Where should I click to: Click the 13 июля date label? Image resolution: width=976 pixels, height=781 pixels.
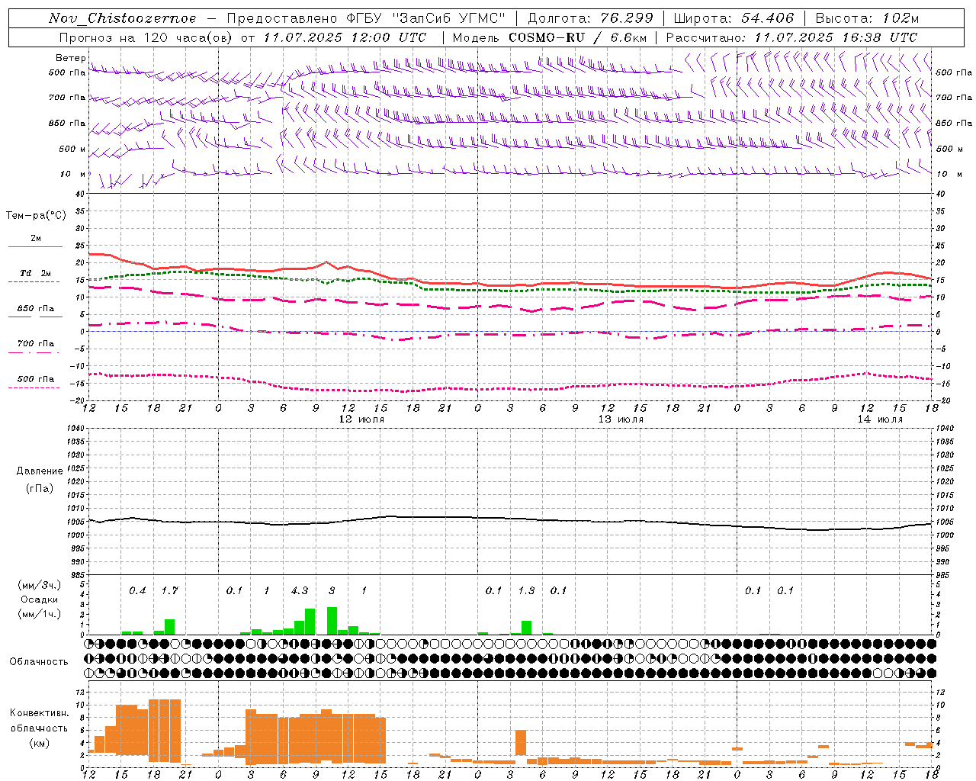coord(621,419)
